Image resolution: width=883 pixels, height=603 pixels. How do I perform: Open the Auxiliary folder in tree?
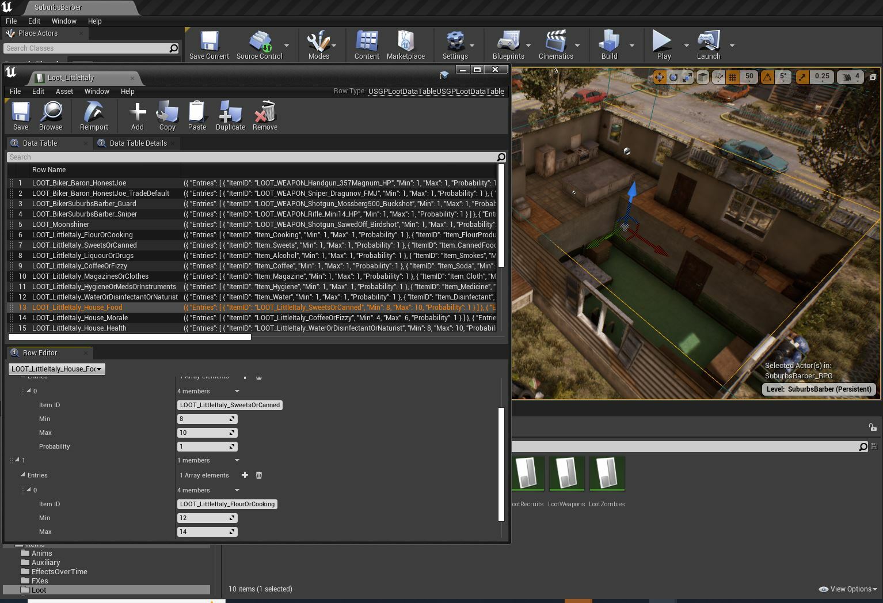(x=45, y=562)
